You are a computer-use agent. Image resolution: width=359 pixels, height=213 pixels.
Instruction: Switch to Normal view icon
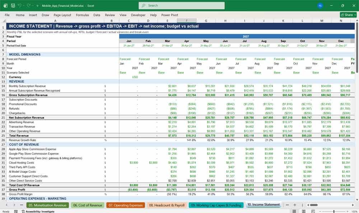[x=294, y=212]
